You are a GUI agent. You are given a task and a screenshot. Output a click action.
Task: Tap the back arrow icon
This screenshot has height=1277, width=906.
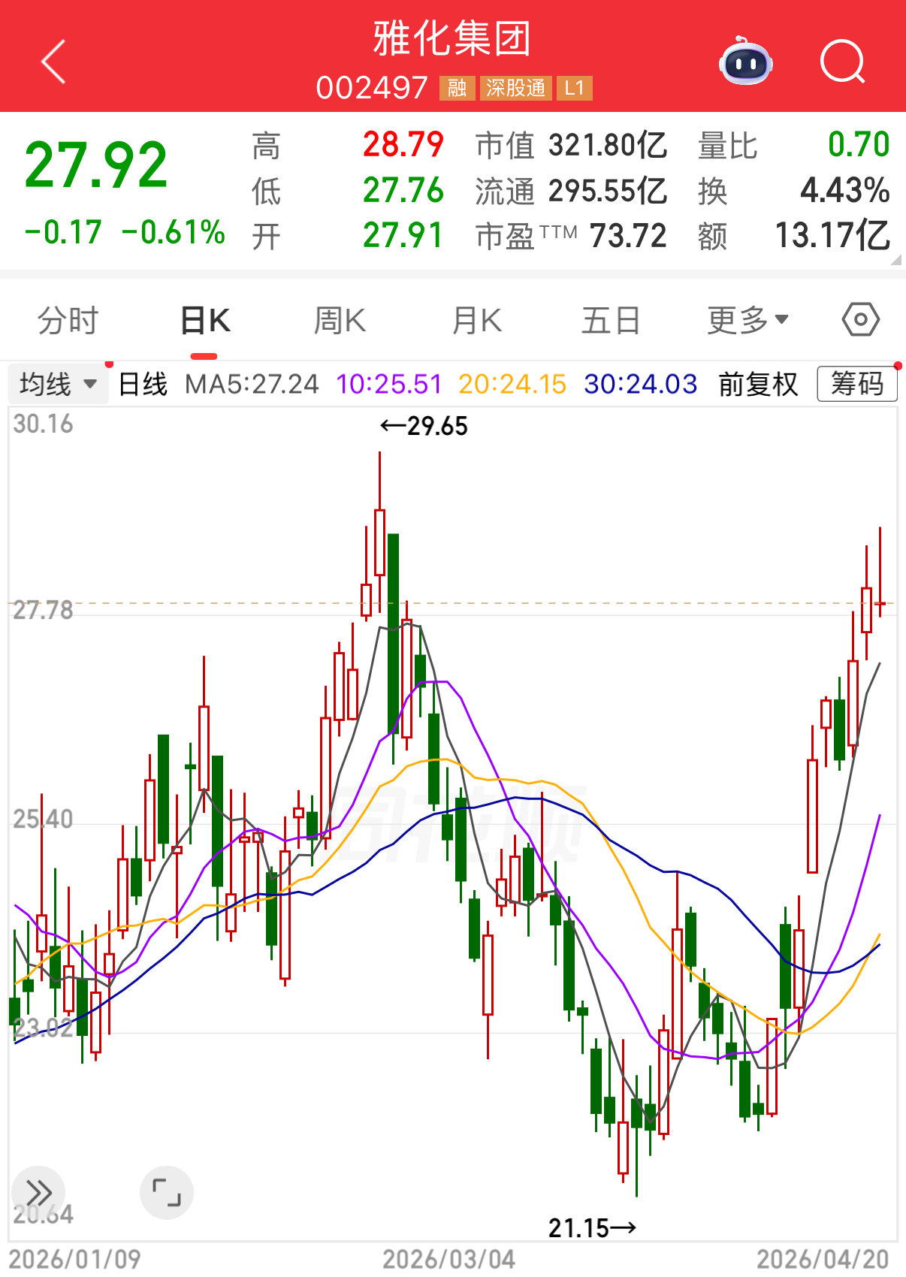click(x=53, y=62)
